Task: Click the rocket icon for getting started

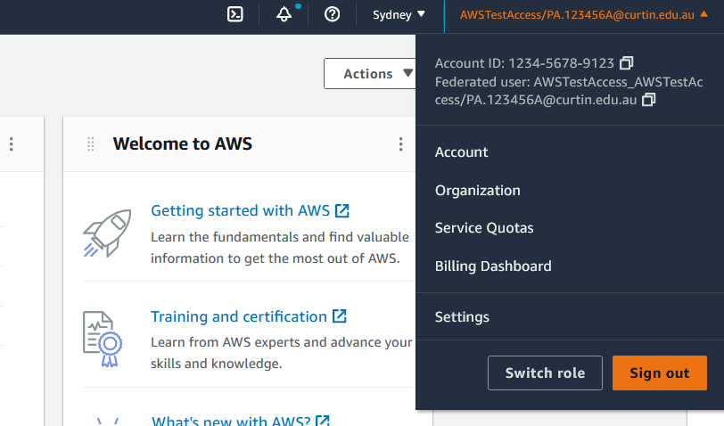Action: click(x=107, y=233)
